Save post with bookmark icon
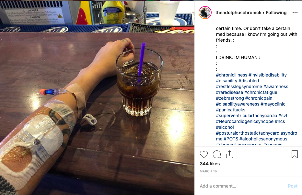The image size is (302, 195). pyautogui.click(x=295, y=154)
